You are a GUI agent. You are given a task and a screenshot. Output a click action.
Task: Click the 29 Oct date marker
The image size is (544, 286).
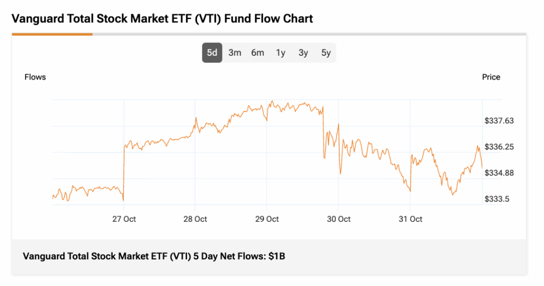267,219
